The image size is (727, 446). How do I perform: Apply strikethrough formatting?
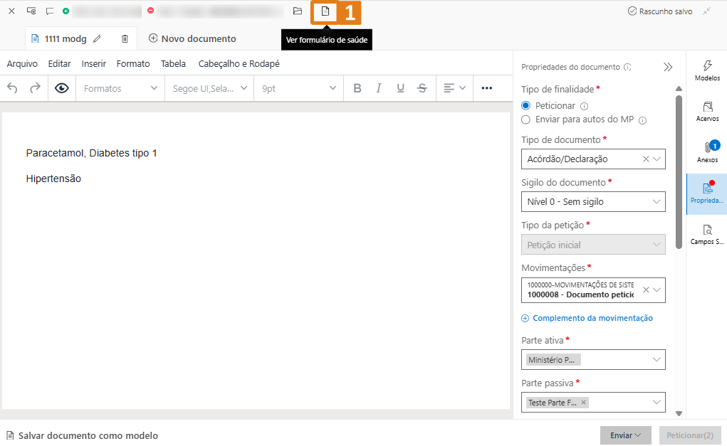click(x=422, y=88)
